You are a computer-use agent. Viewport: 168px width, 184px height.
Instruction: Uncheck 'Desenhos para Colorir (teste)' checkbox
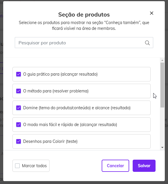point(19,141)
